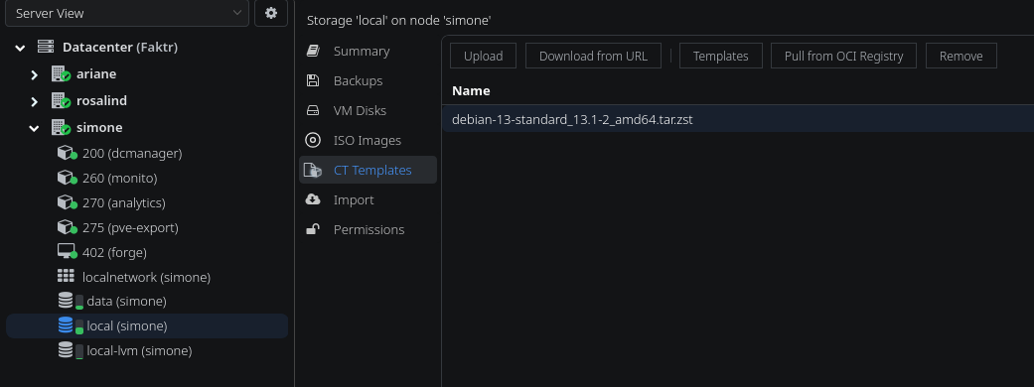The height and width of the screenshot is (387, 1034).
Task: Click the ariane node icon
Action: pos(61,73)
